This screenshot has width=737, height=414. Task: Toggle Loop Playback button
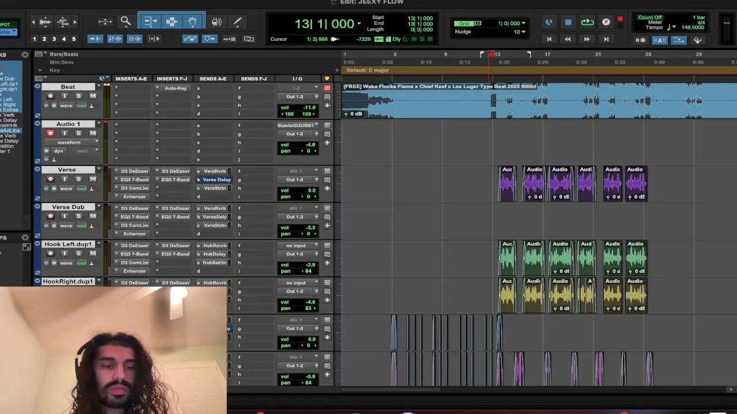(587, 22)
